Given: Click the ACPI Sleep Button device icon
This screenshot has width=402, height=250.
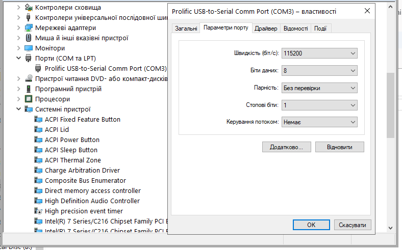Looking at the screenshot, I should [38, 150].
